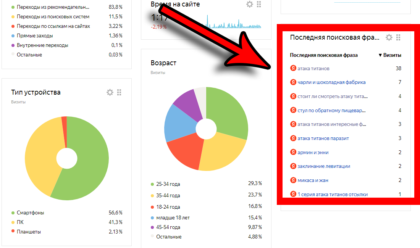Select Переходы из поисковых систем legend entry
Image resolution: width=420 pixels, height=248 pixels.
[x=53, y=16]
